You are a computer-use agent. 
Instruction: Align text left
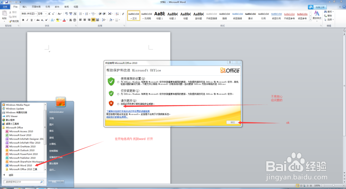pos(81,20)
